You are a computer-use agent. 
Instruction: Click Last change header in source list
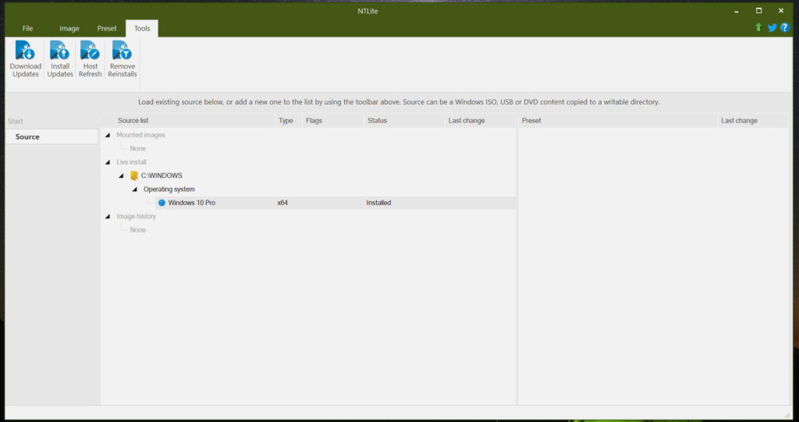(481, 121)
